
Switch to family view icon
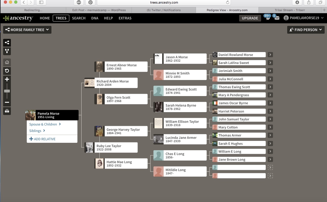pyautogui.click(x=7, y=51)
